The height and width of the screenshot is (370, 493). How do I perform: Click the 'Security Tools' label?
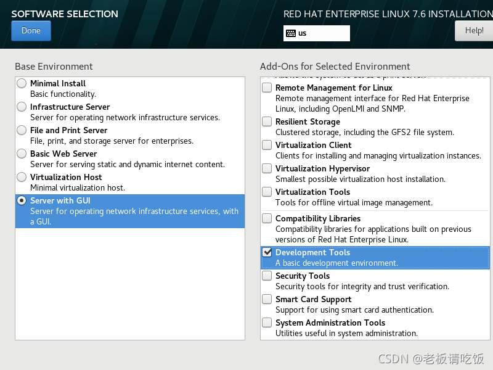tap(303, 276)
